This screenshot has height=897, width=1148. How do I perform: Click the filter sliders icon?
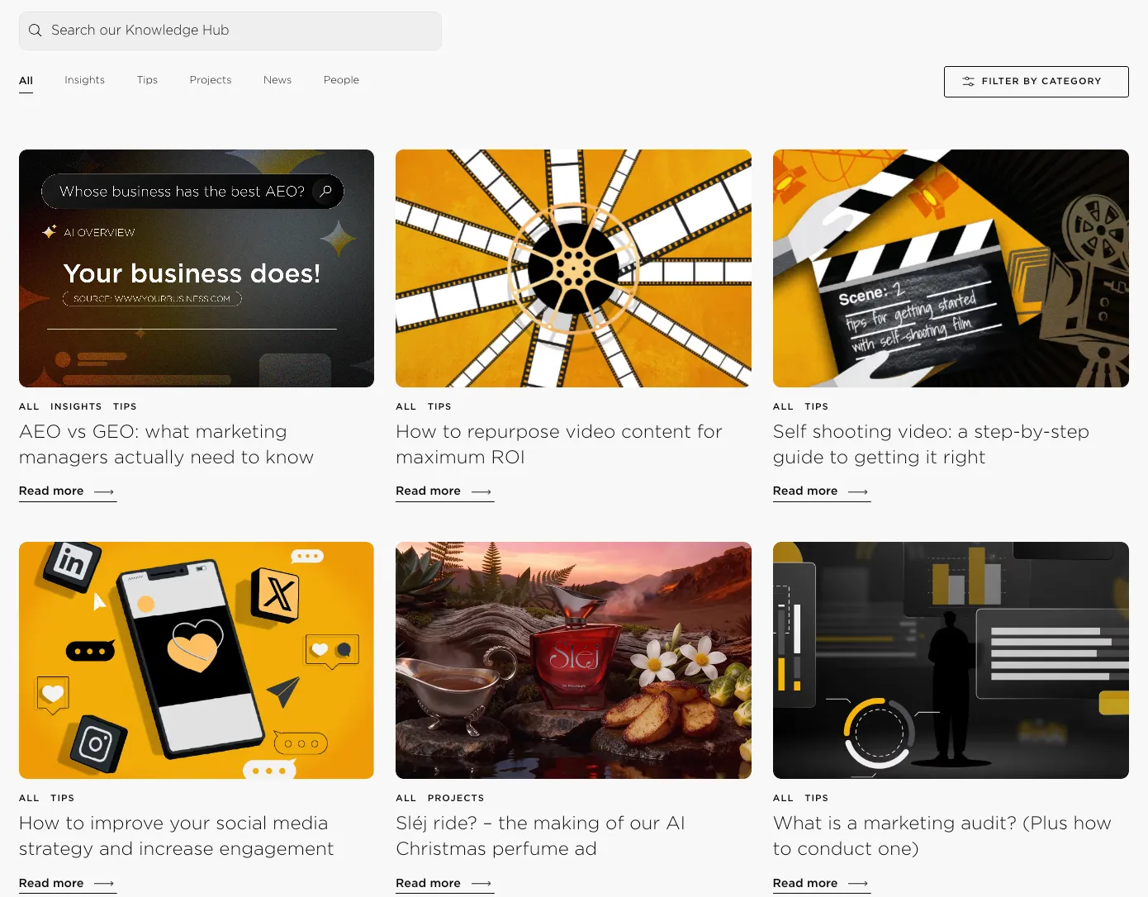tap(968, 82)
